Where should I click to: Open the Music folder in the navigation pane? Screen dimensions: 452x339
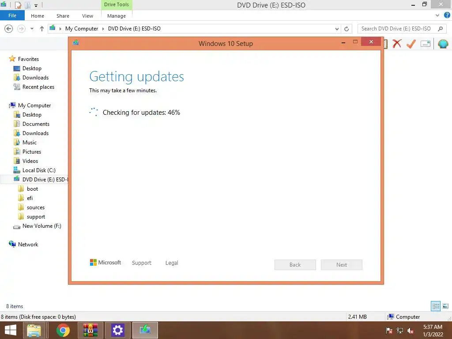coord(30,143)
